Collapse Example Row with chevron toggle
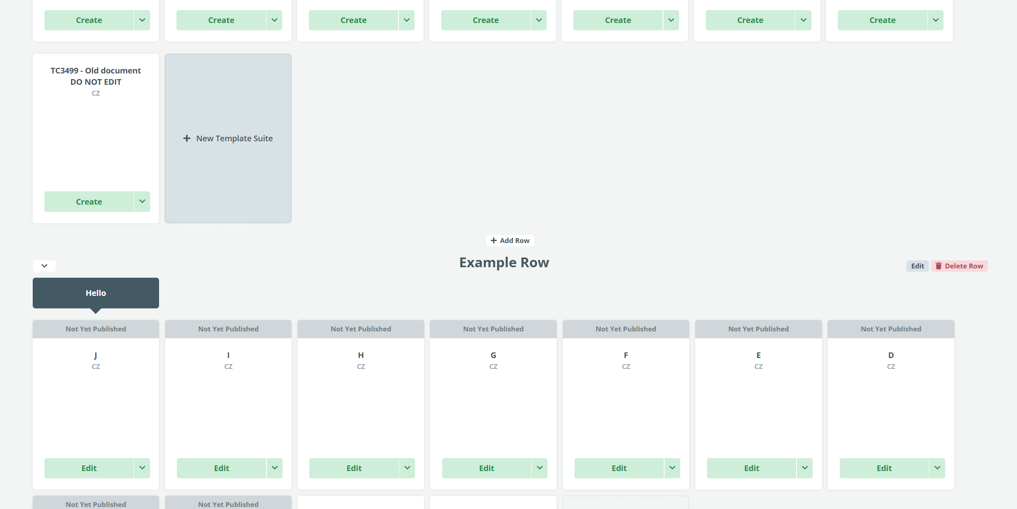 pos(44,266)
